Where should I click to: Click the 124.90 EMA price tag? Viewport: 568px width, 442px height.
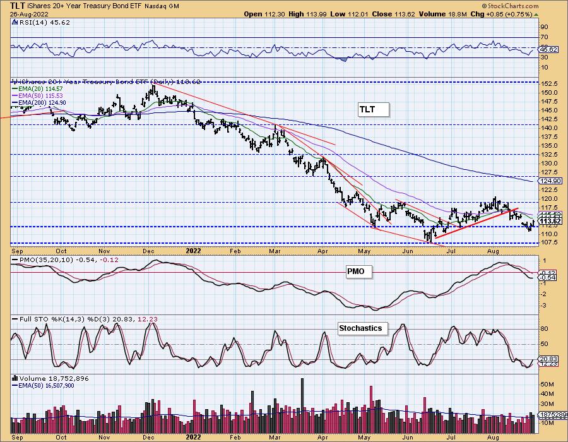point(550,181)
